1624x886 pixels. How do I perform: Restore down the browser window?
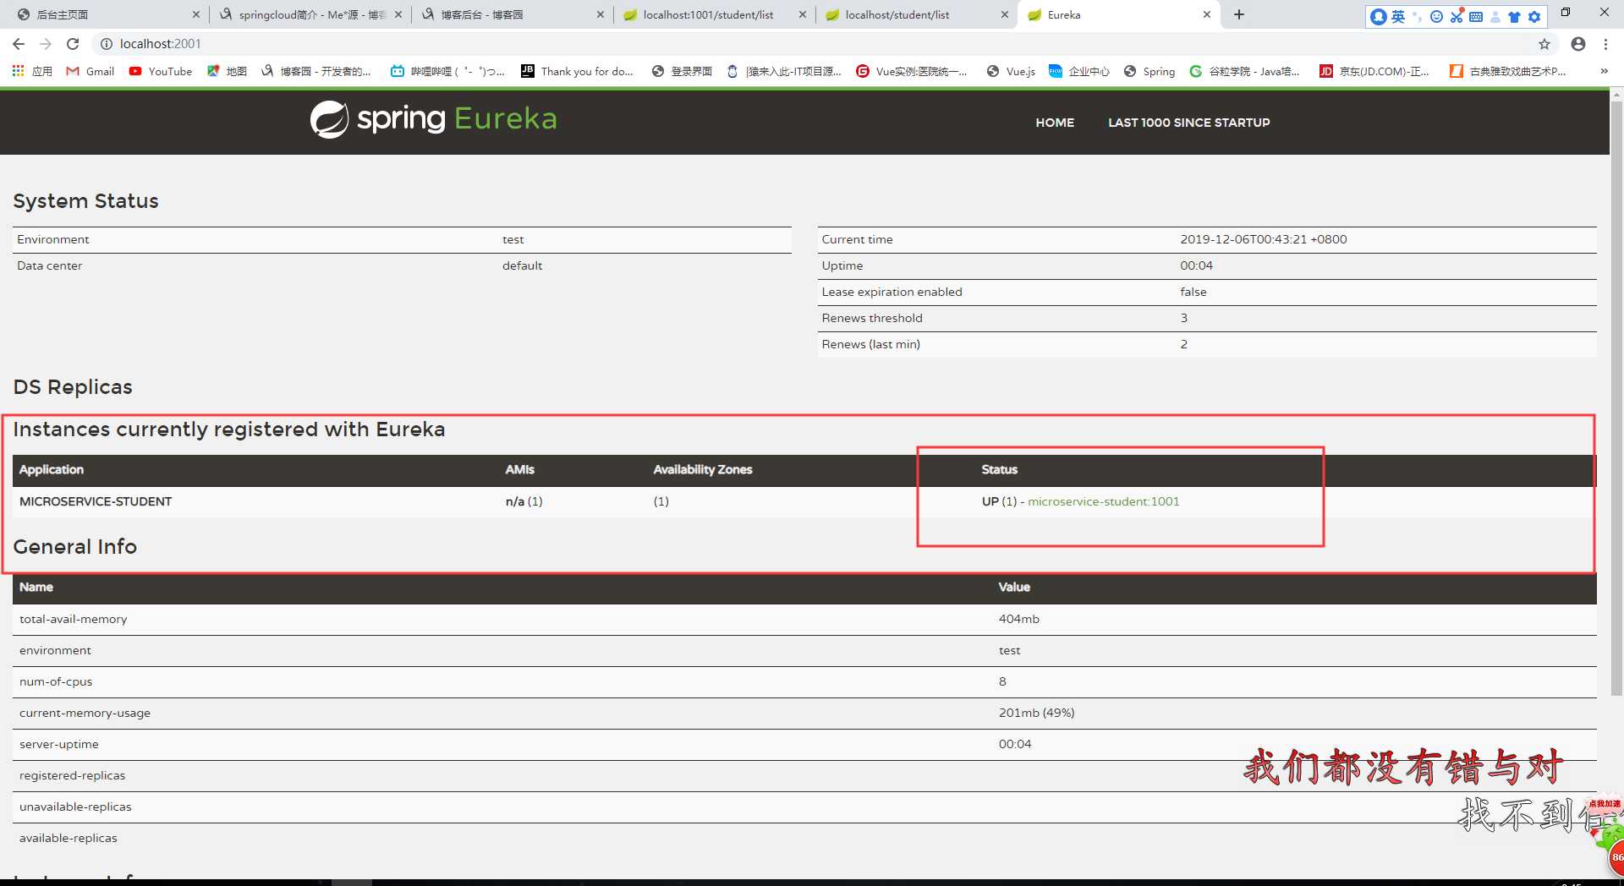click(x=1566, y=12)
